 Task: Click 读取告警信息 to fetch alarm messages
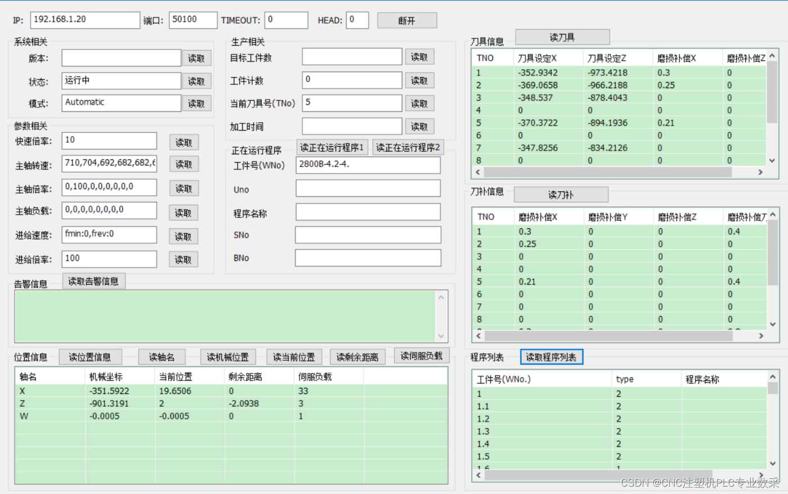94,281
